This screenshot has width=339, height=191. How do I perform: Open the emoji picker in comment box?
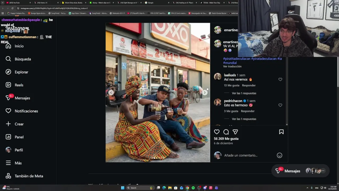(x=279, y=155)
